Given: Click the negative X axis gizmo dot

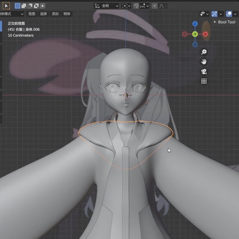Looking at the screenshot, I should [x=185, y=34].
